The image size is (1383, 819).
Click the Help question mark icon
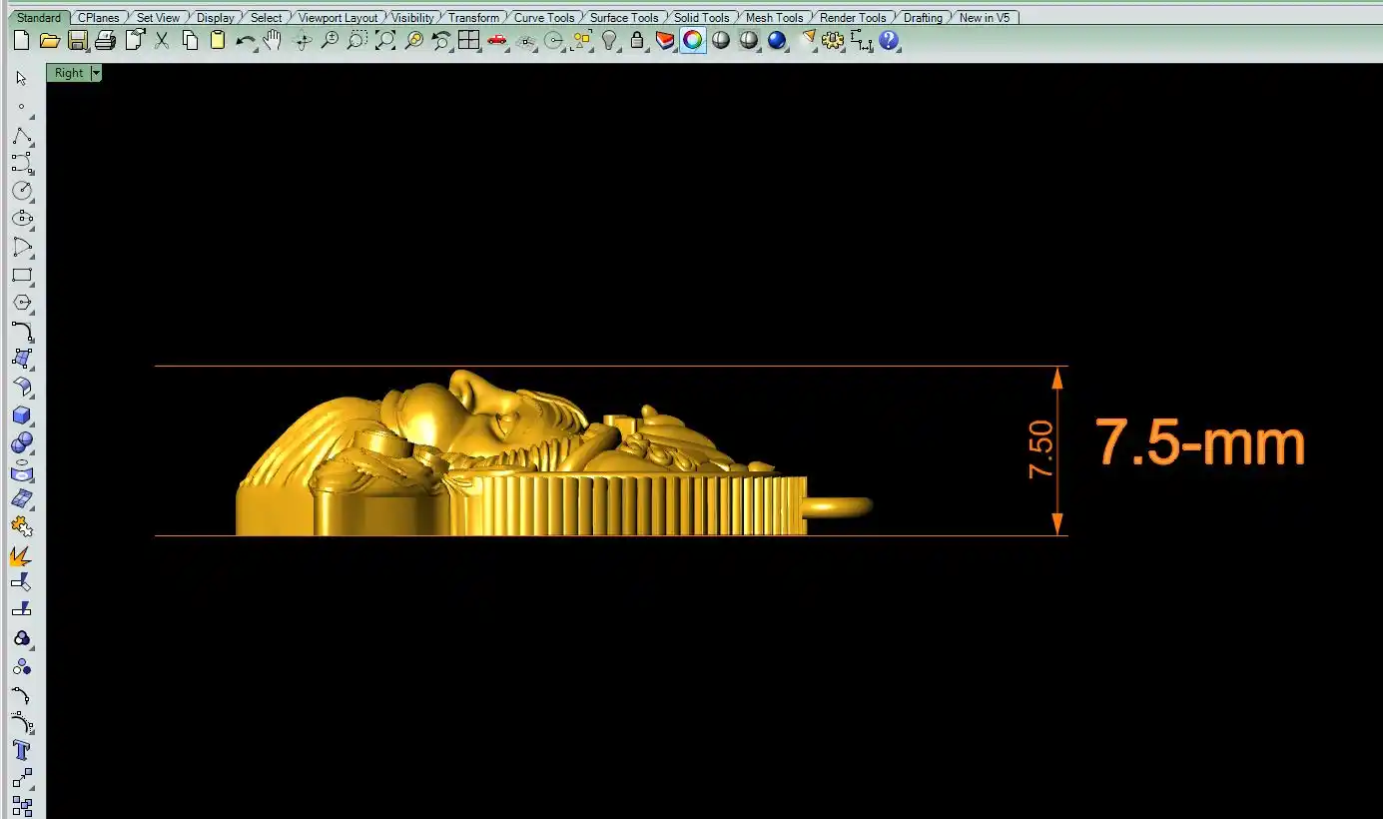pyautogui.click(x=889, y=41)
